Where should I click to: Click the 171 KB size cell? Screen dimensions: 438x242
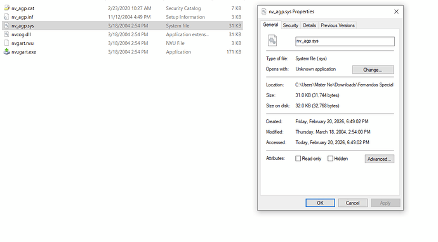(234, 51)
